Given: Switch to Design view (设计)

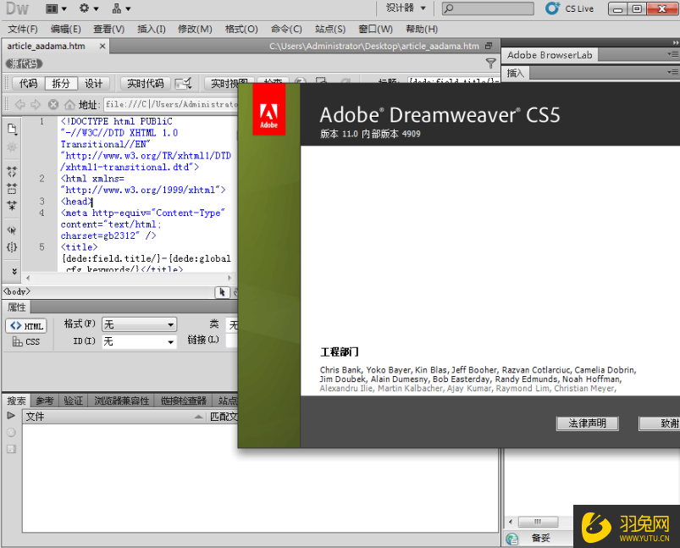Looking at the screenshot, I should 93,84.
